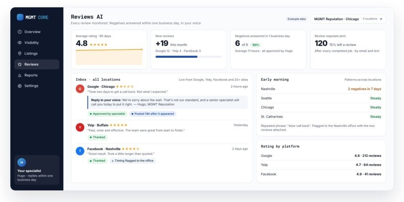404x202 pixels.
Task: Click the Visibility eye icon
Action: pos(20,43)
